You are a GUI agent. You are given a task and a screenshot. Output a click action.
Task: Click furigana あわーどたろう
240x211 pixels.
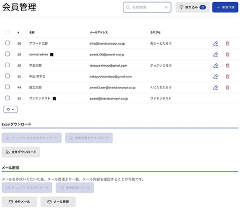click(x=161, y=43)
